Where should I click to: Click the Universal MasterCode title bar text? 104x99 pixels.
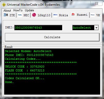point(34,5)
